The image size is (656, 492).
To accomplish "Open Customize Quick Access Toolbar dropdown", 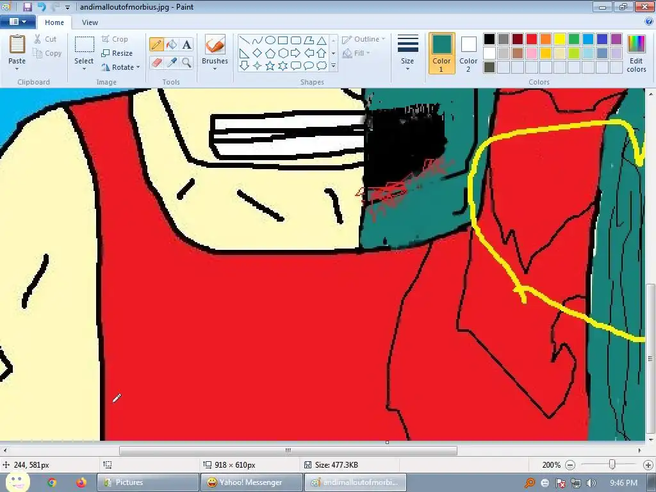I will pos(67,7).
